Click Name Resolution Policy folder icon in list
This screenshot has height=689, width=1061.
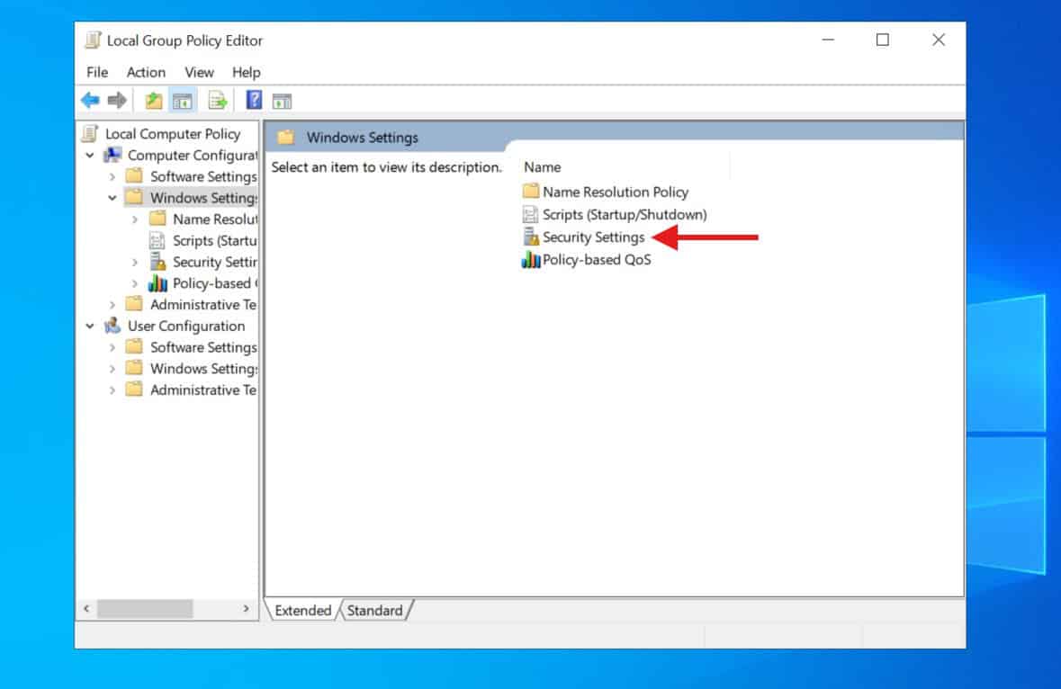tap(531, 192)
